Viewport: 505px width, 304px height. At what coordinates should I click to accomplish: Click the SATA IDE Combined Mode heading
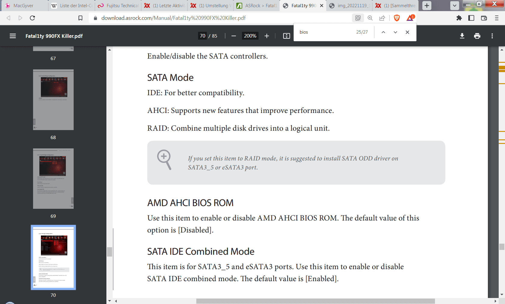(201, 252)
